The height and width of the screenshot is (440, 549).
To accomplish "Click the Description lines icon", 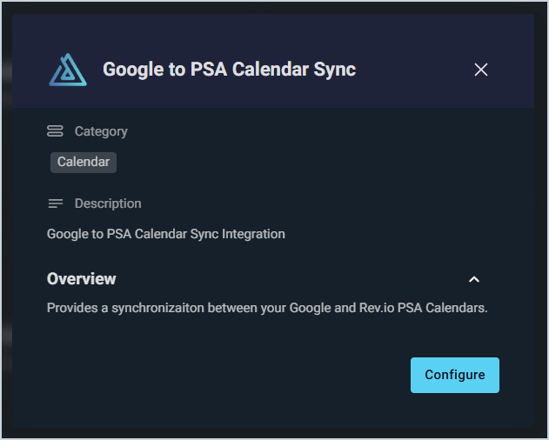I will [55, 203].
